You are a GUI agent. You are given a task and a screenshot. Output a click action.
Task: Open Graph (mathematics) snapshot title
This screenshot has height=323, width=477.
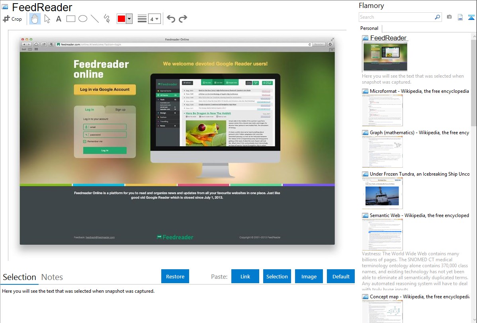(419, 133)
